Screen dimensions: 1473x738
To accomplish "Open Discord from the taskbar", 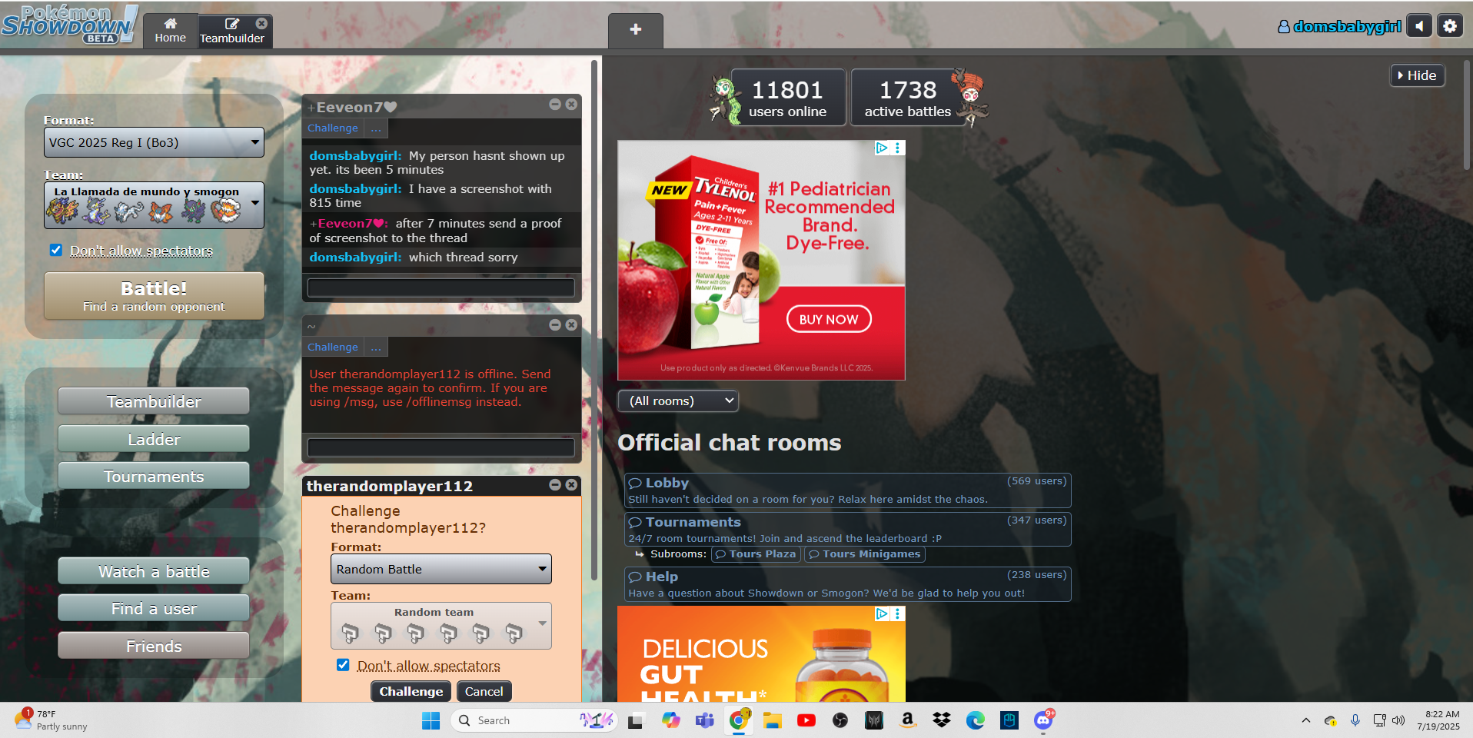I will pos(1043,720).
